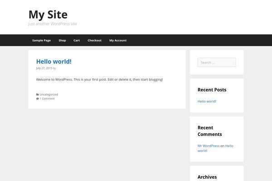Open the Sample Page menu item
Screen dimensions: 272x181
coord(41,40)
